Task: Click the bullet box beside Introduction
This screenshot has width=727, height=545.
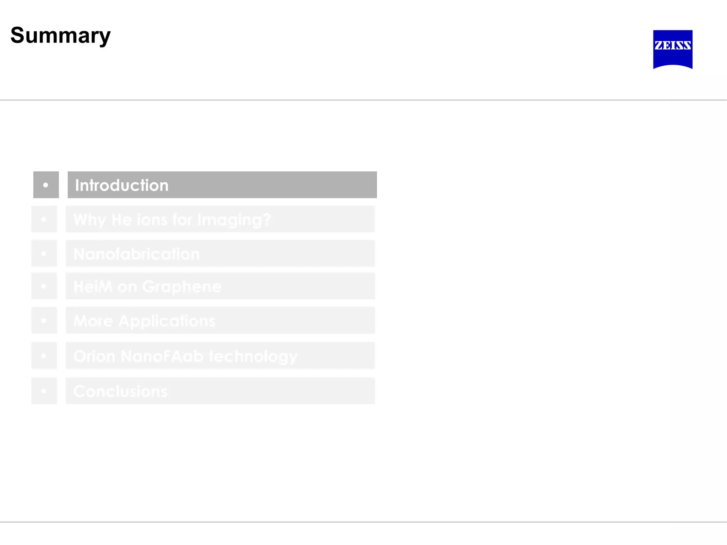Action: point(46,185)
